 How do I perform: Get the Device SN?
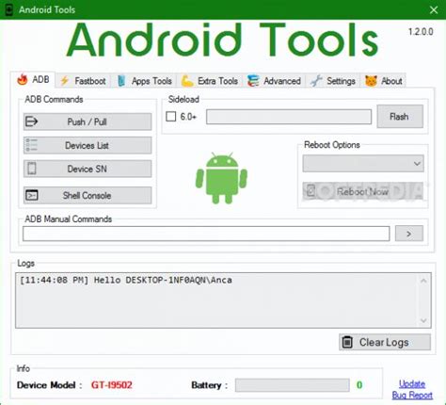pos(88,169)
